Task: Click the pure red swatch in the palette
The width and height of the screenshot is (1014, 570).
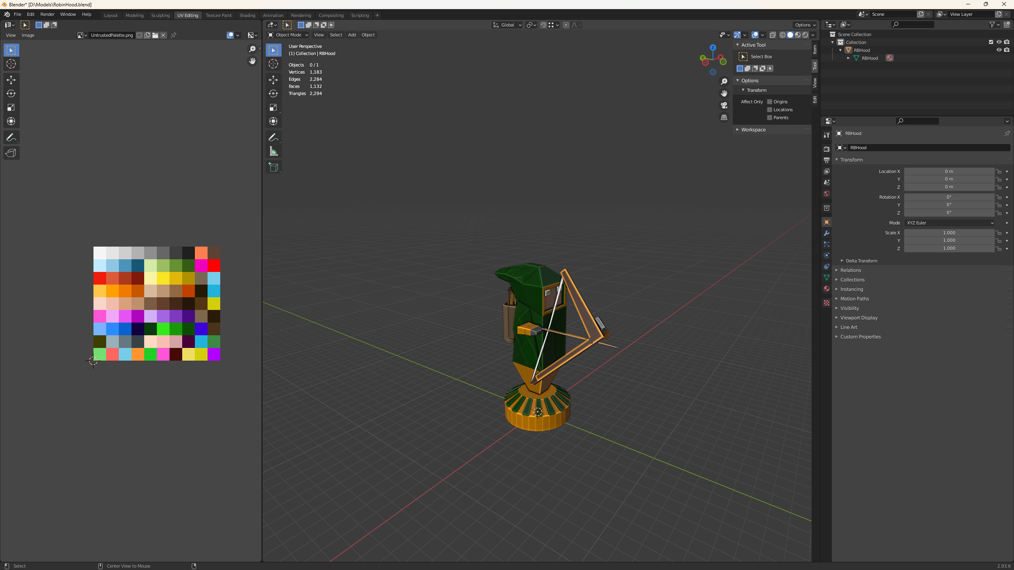Action: (214, 266)
